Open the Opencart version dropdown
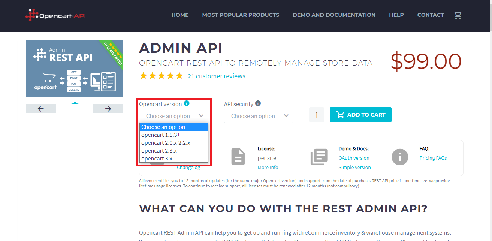The height and width of the screenshot is (241, 492). pos(173,116)
